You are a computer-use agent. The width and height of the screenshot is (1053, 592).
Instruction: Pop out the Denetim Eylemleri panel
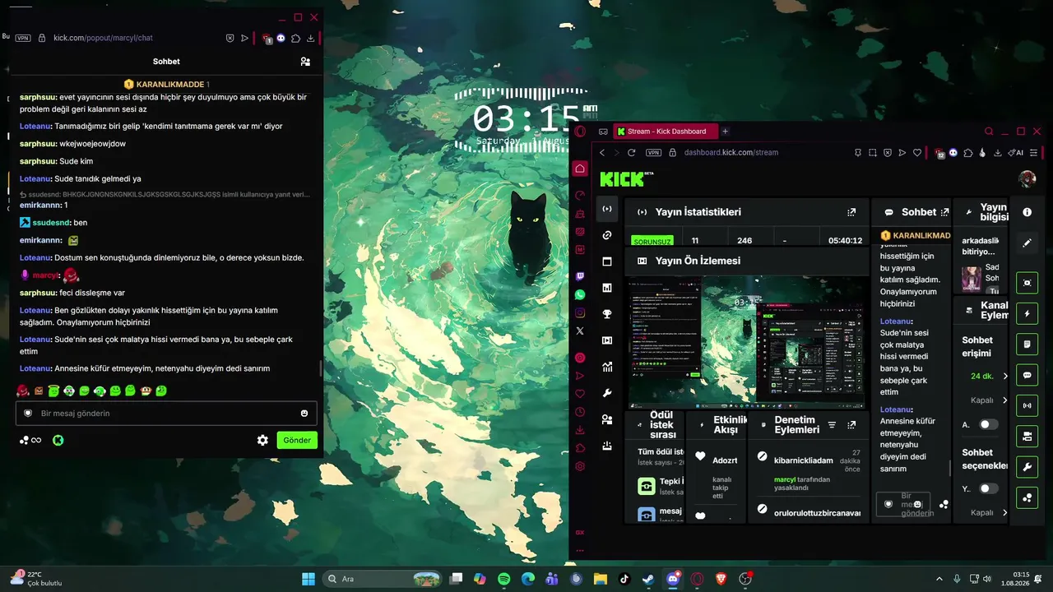coord(851,425)
